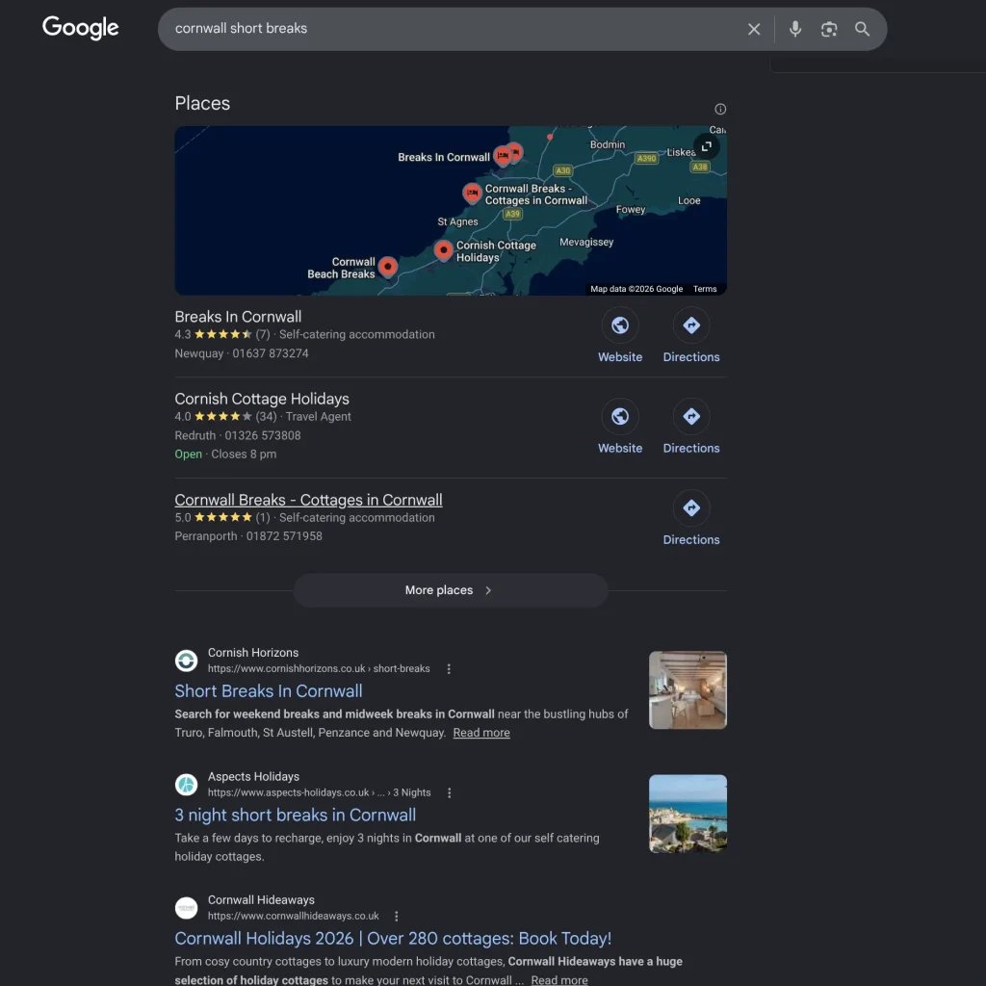Select the Breaks In Cornwall map pin
Image resolution: width=986 pixels, height=986 pixels.
(503, 155)
